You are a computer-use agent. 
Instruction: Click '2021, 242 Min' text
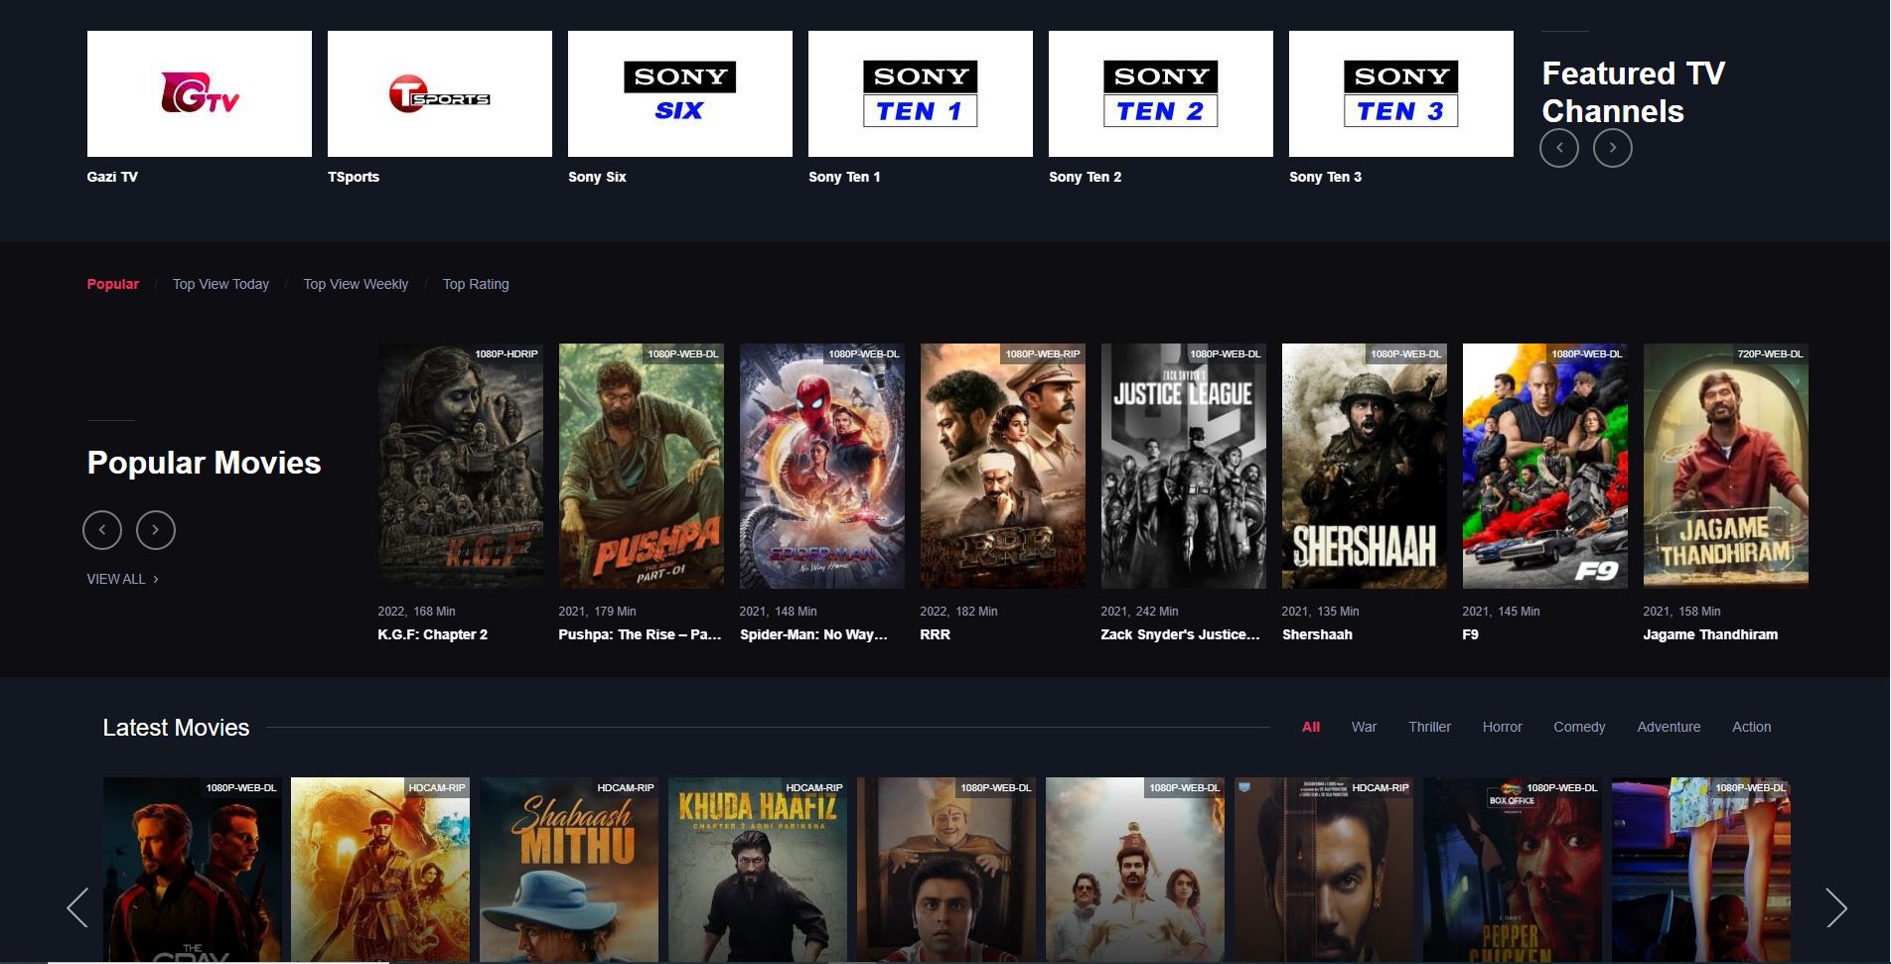1139,612
